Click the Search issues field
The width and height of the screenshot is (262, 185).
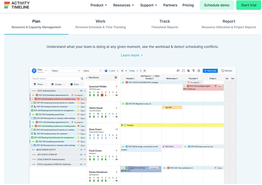tap(58, 79)
